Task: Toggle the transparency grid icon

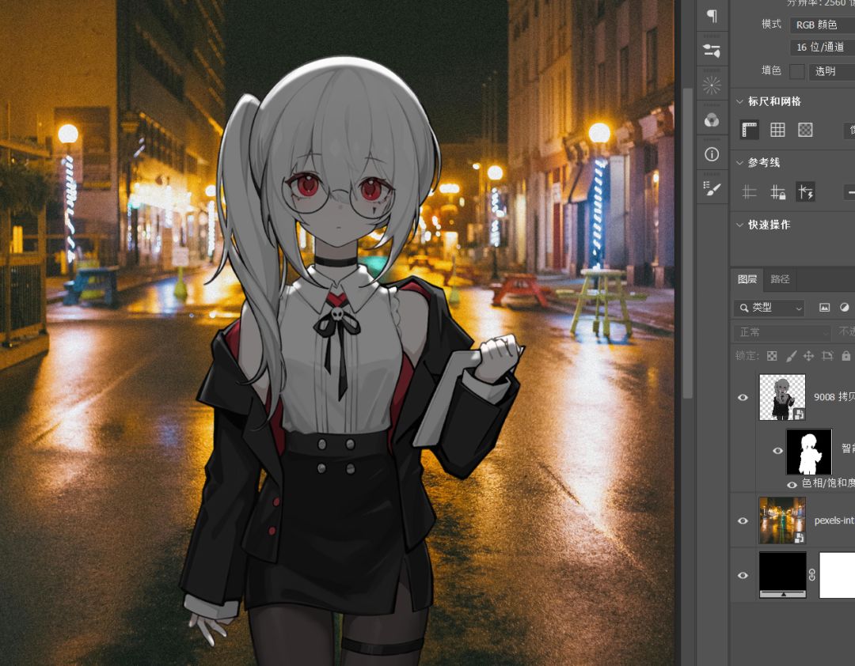Action: pyautogui.click(x=805, y=130)
